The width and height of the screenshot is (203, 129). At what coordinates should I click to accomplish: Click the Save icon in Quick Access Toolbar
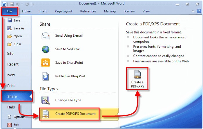[x=12, y=4]
